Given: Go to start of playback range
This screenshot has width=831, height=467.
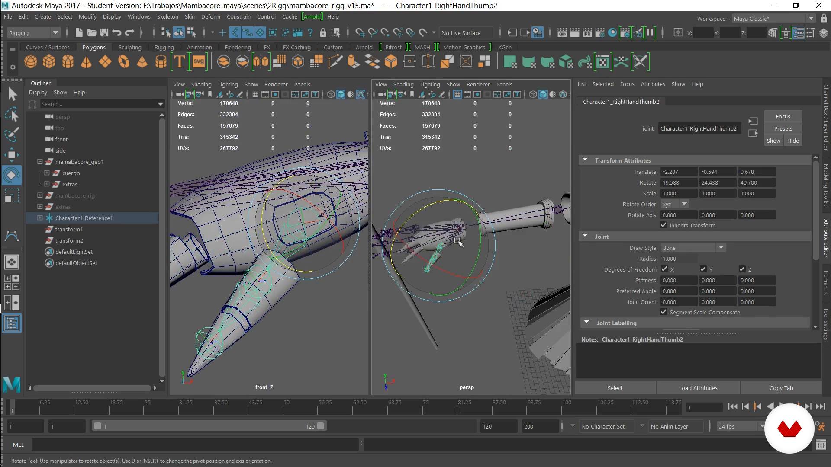Looking at the screenshot, I should coord(732,406).
